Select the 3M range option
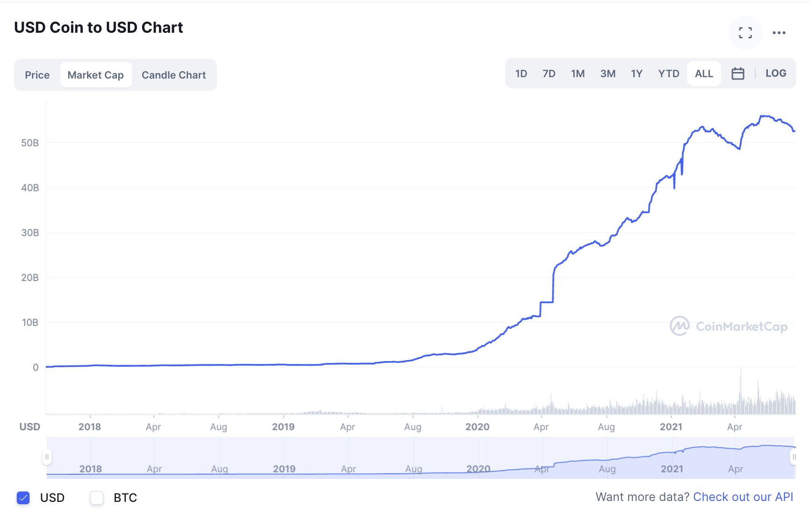The width and height of the screenshot is (810, 522). click(x=608, y=73)
